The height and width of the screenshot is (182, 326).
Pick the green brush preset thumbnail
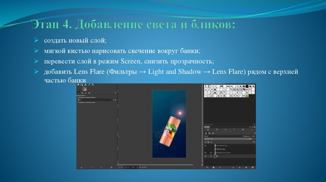click(x=247, y=96)
